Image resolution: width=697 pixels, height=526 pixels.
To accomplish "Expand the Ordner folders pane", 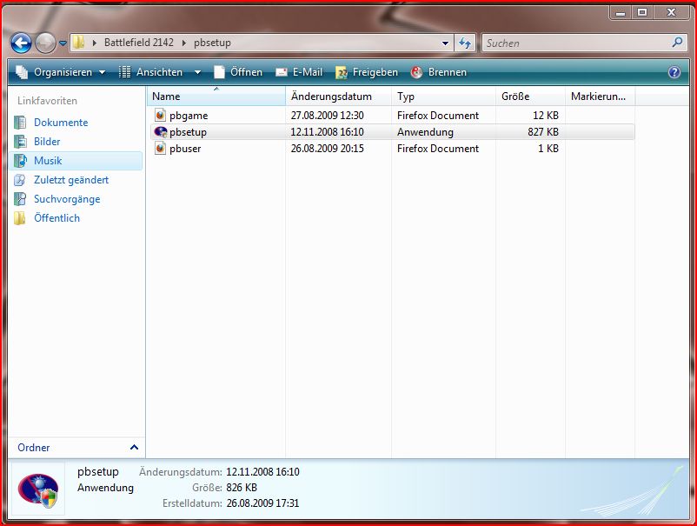I will pos(134,447).
